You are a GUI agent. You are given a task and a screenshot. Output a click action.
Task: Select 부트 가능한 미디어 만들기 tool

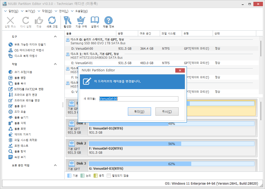tap(27, 45)
